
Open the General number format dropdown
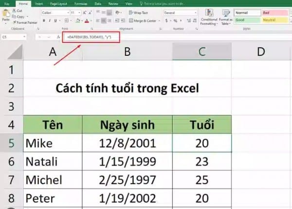(196, 13)
